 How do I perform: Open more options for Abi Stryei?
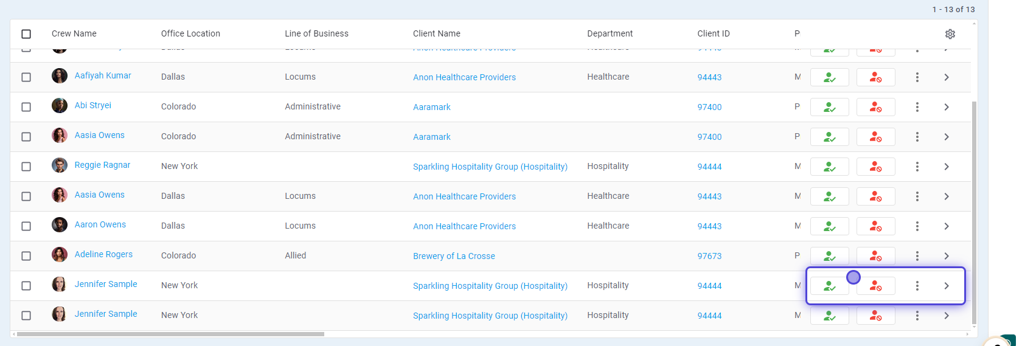tap(917, 107)
